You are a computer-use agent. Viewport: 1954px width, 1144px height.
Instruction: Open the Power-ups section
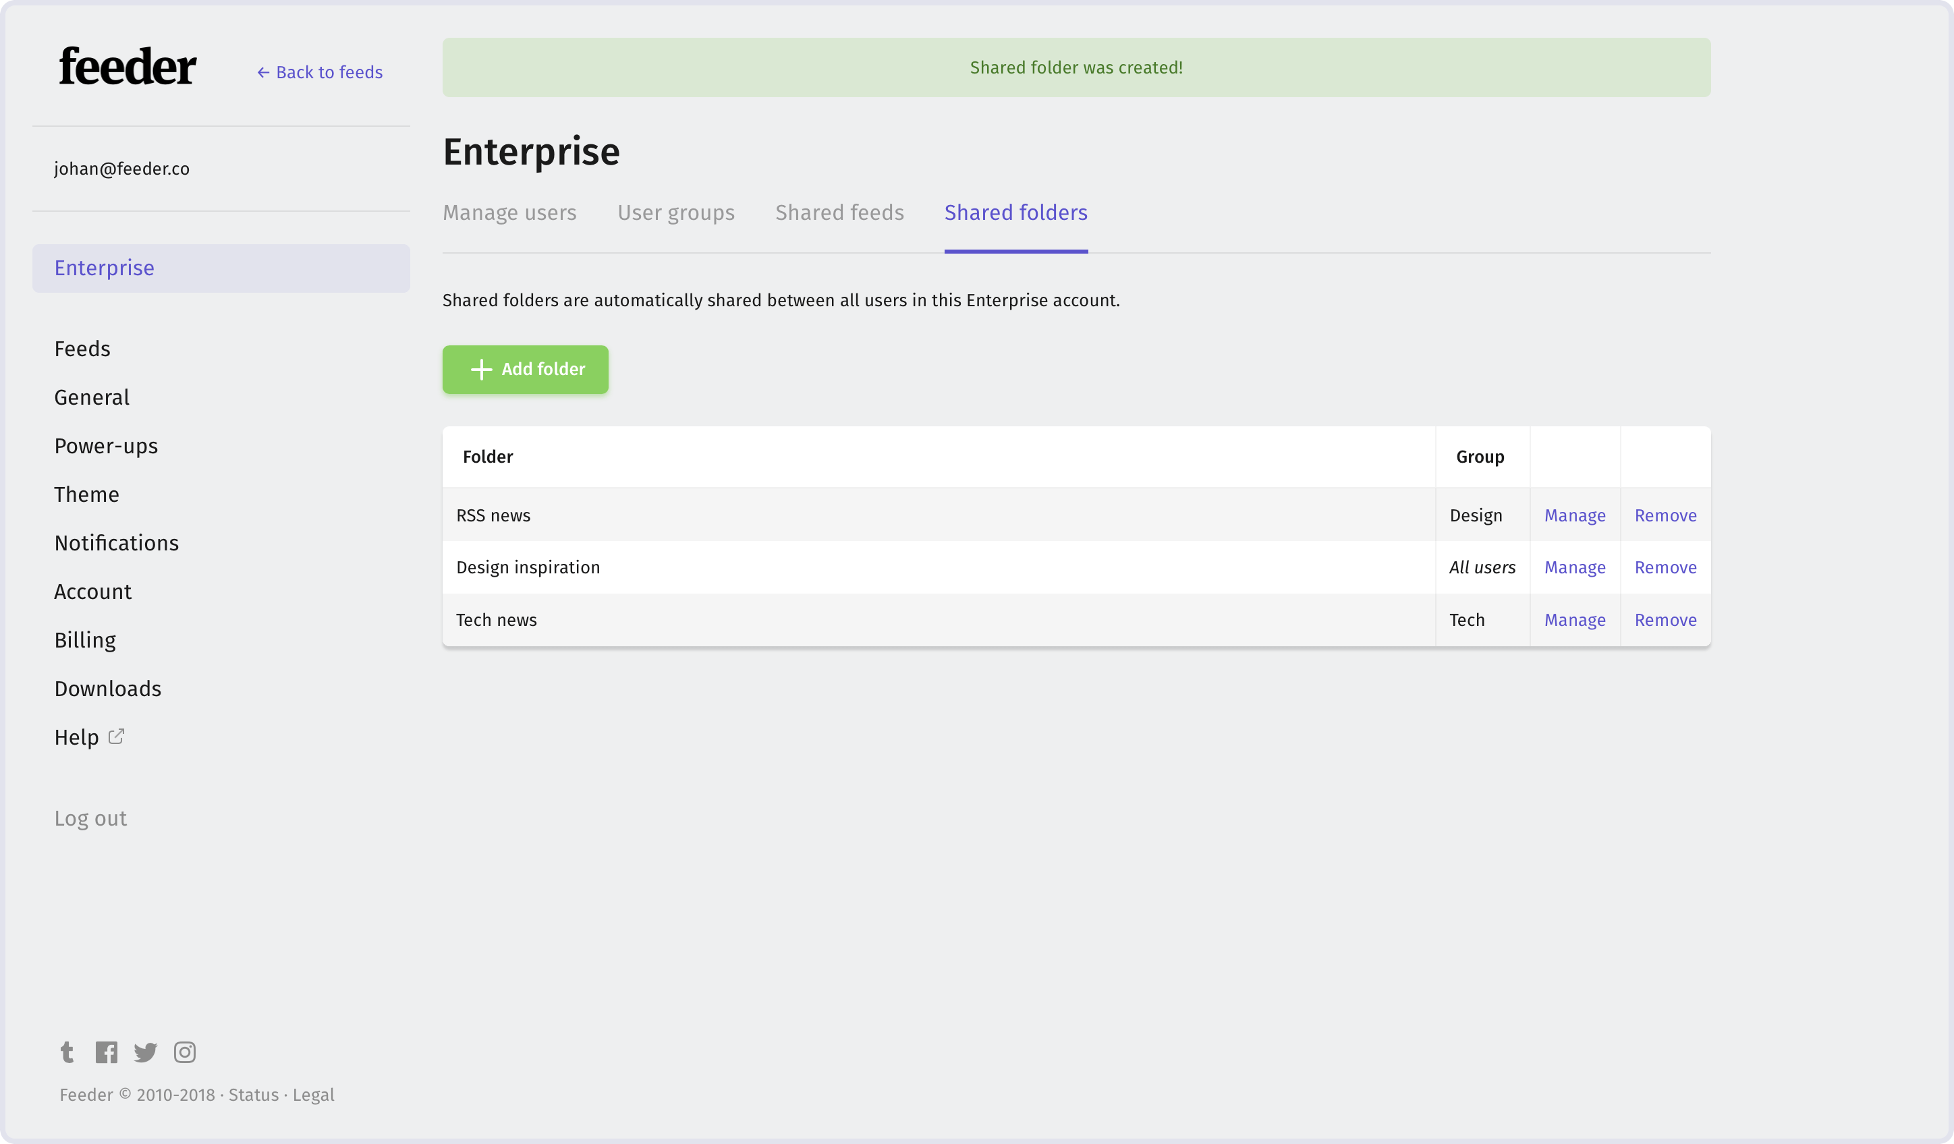tap(106, 447)
